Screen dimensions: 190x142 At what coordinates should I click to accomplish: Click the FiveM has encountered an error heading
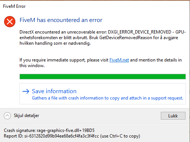[x=61, y=20]
